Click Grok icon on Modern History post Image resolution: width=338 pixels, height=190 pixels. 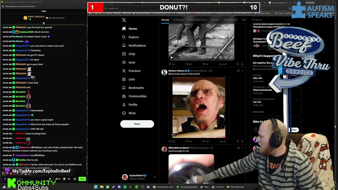[x=238, y=71]
